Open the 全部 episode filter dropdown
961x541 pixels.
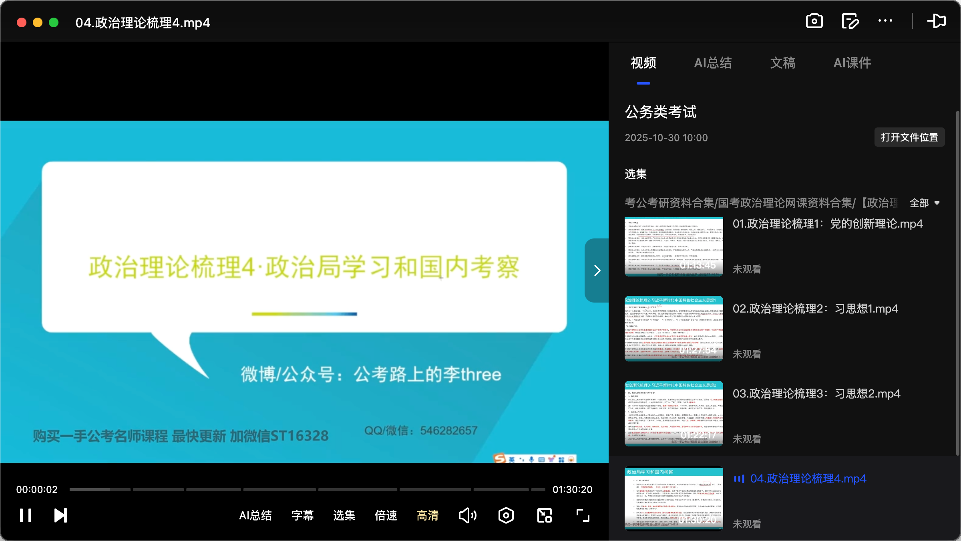(924, 203)
